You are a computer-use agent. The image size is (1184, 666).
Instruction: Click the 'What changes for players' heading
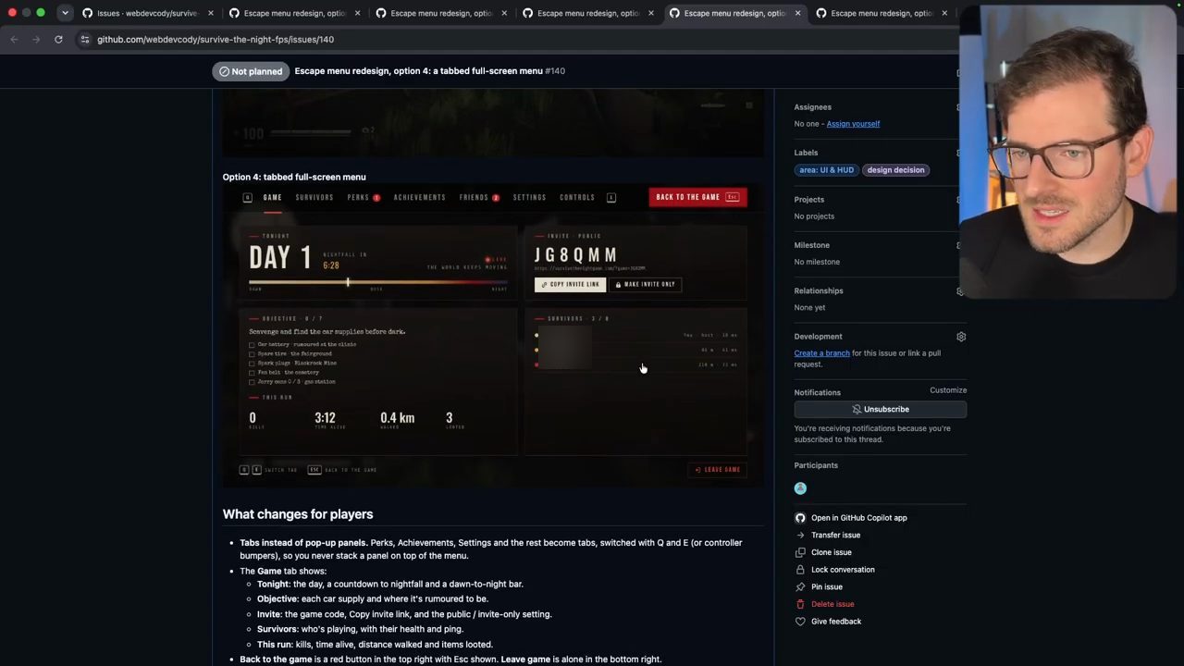click(x=298, y=514)
